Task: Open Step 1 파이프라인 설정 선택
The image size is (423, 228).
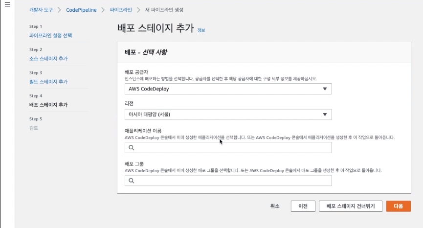Action: (50, 35)
